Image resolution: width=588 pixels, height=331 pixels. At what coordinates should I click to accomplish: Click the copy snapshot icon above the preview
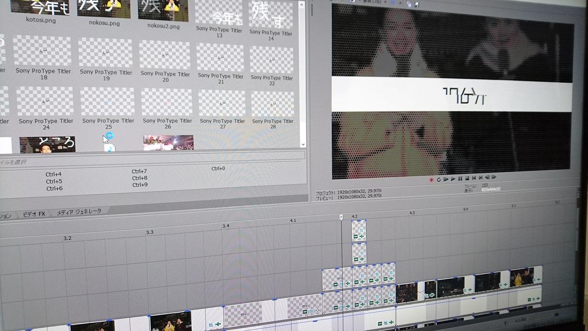(x=409, y=4)
